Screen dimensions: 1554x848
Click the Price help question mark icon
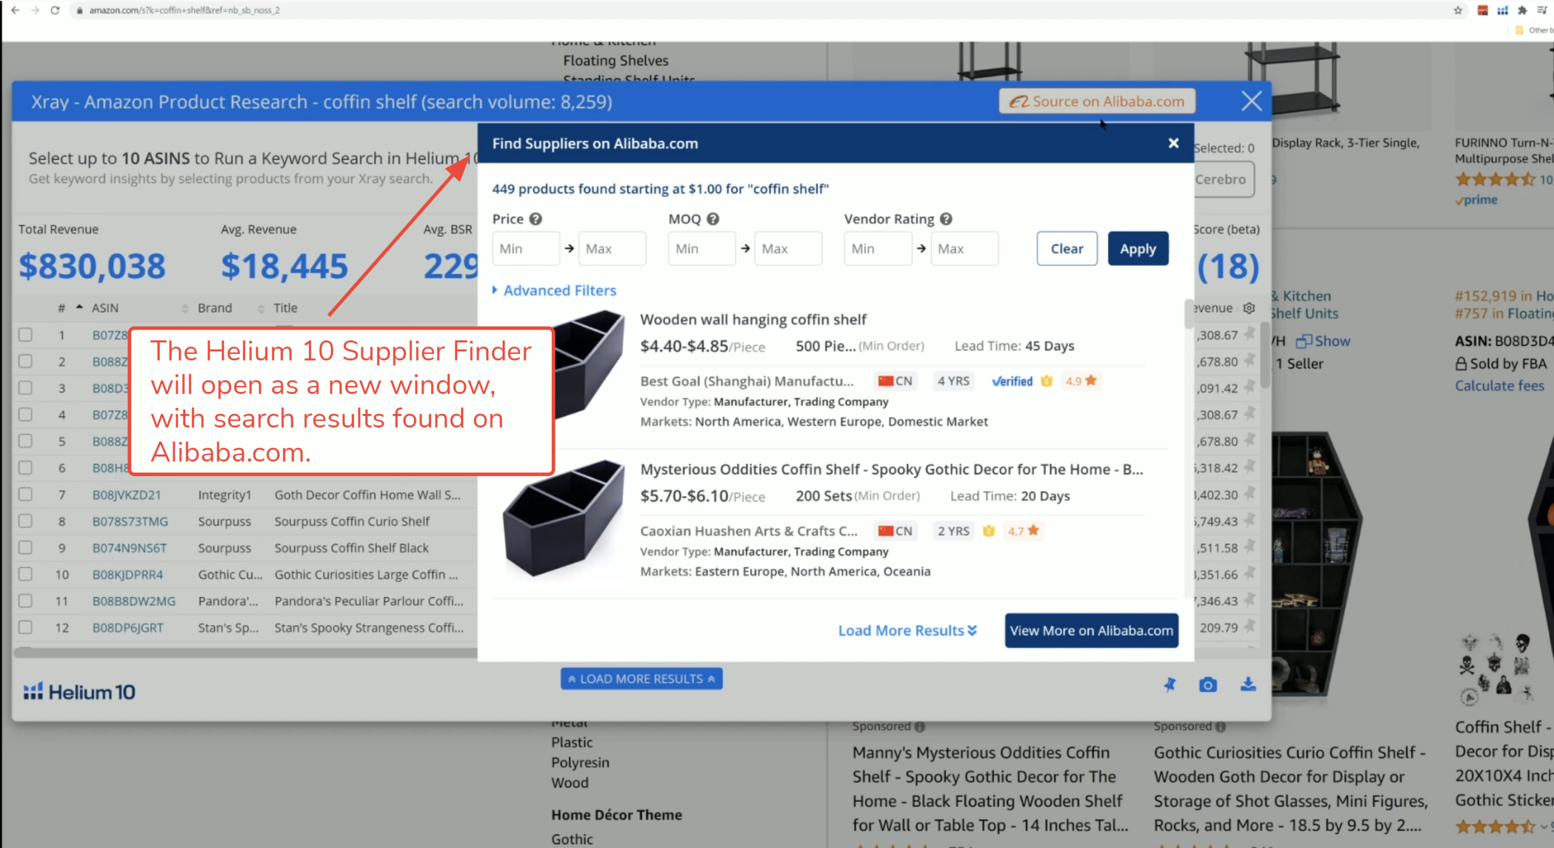coord(535,219)
